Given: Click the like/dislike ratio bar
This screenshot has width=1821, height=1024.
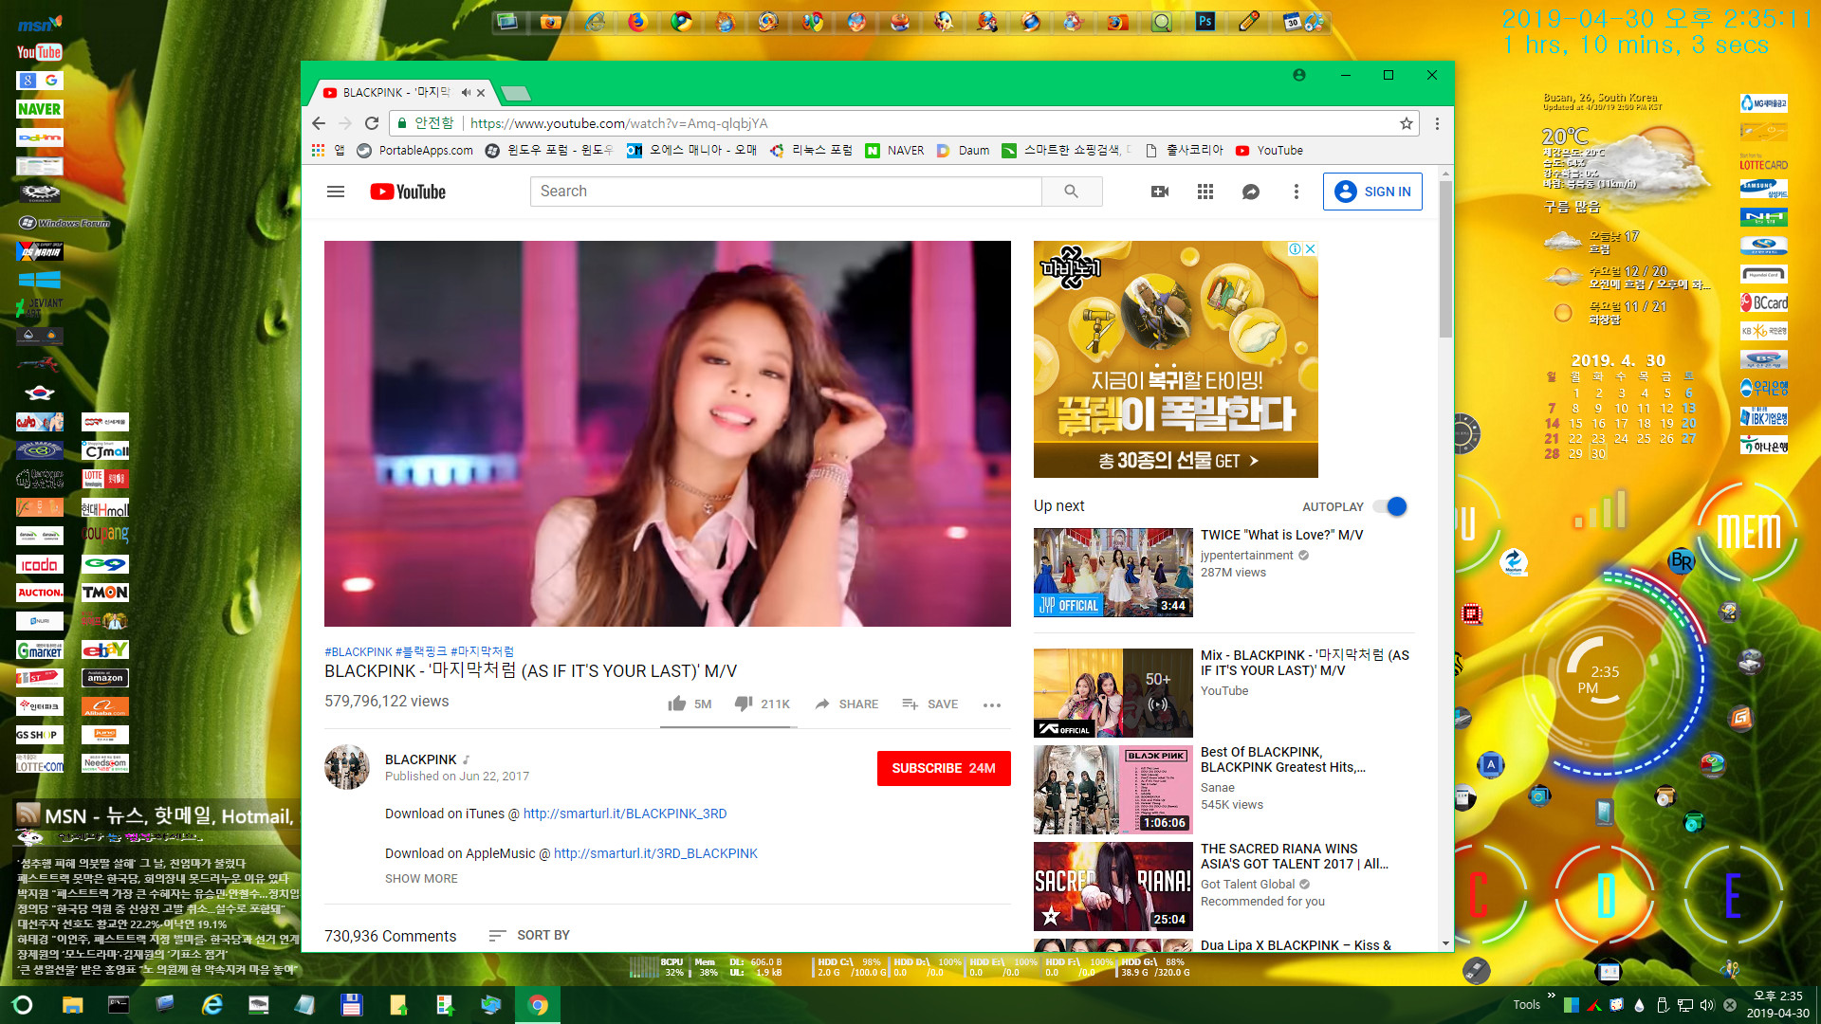Looking at the screenshot, I should (728, 727).
